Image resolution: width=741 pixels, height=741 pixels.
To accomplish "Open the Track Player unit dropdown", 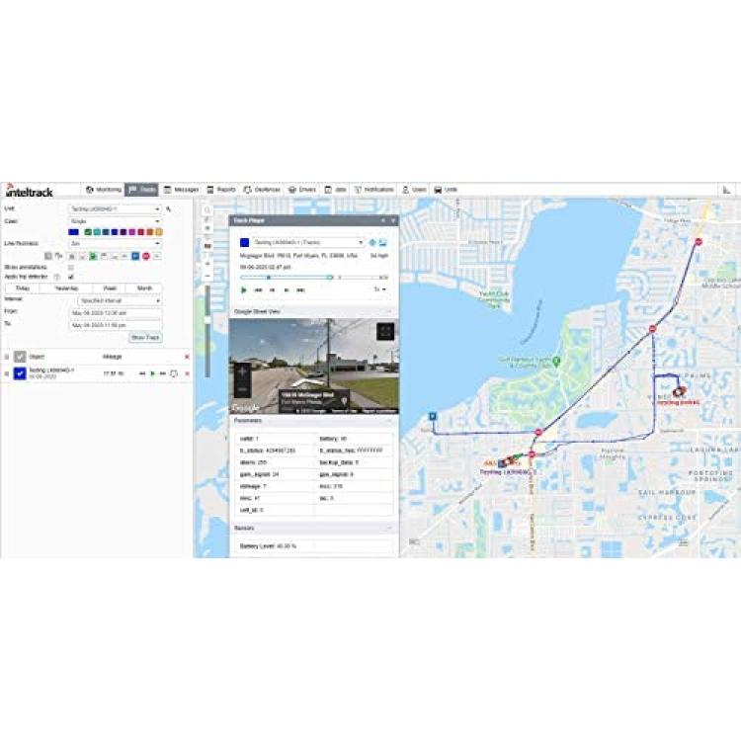I will coord(308,242).
